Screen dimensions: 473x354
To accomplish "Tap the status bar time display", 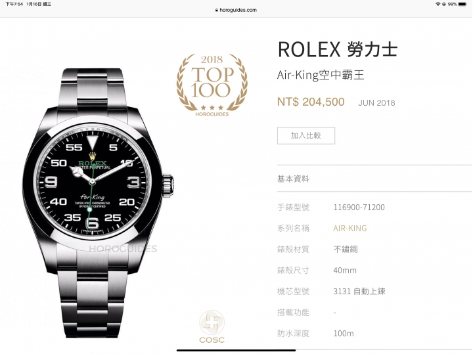I will pyautogui.click(x=14, y=4).
